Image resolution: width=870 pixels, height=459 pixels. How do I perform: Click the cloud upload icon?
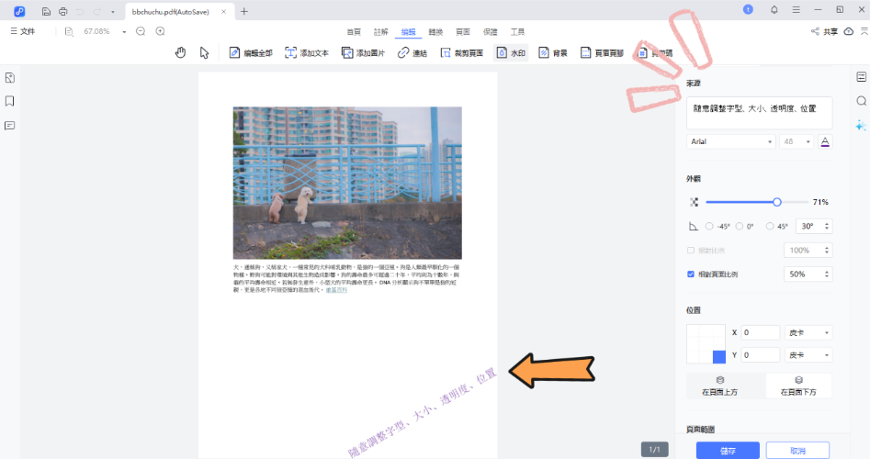click(x=848, y=31)
